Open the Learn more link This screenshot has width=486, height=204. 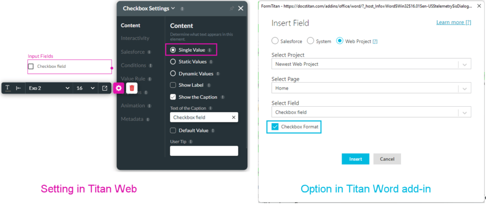[453, 22]
